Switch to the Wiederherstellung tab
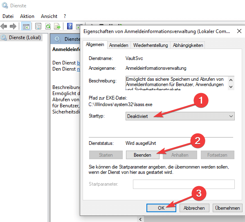 coord(150,45)
